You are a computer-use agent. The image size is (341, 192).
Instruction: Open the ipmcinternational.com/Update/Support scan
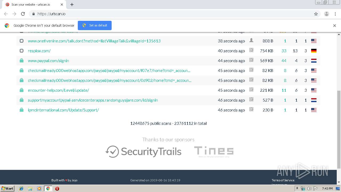coord(63,110)
